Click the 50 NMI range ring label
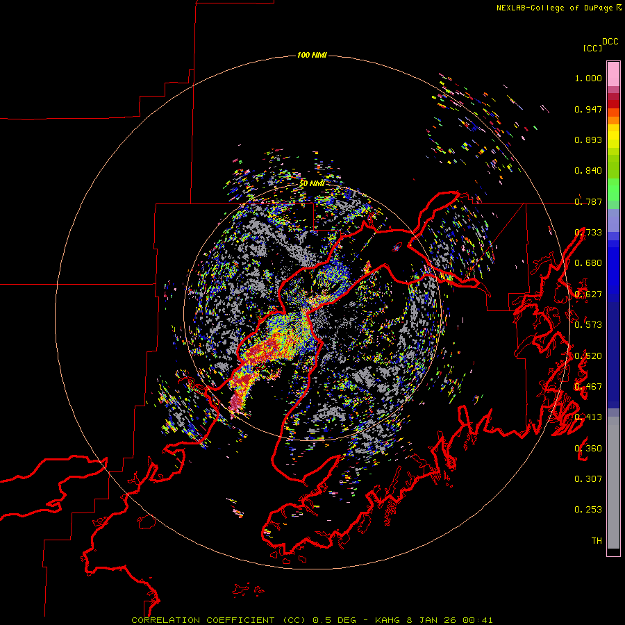Image resolution: width=625 pixels, height=625 pixels. (312, 183)
